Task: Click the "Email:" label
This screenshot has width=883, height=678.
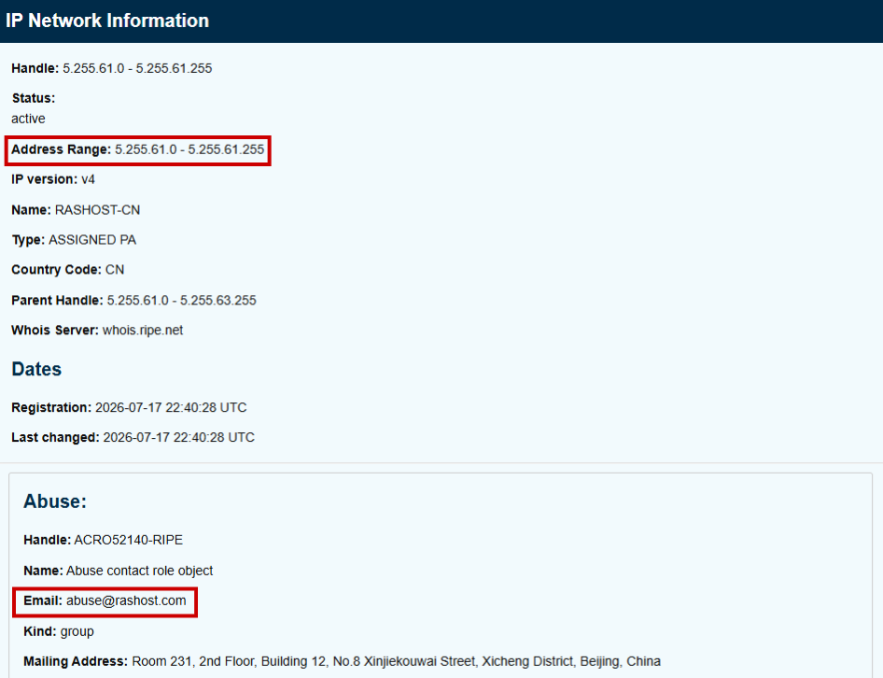Action: [43, 601]
